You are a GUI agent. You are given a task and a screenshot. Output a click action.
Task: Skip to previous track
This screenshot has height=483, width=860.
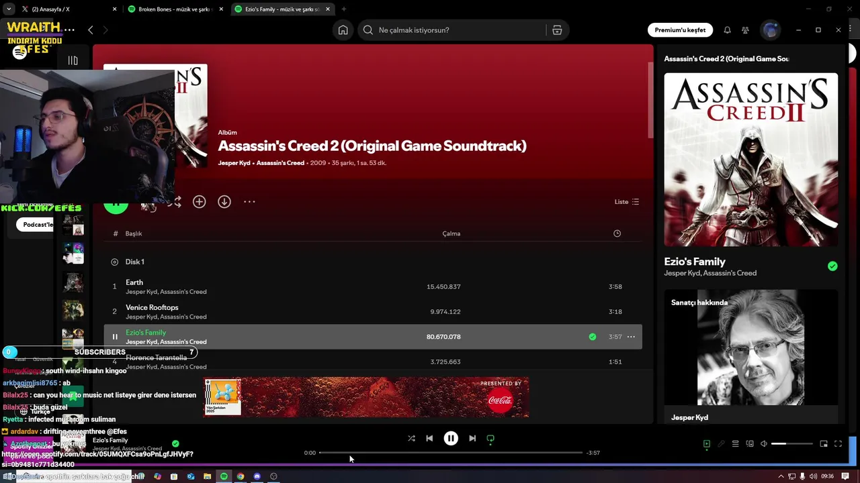click(429, 438)
